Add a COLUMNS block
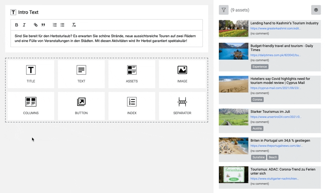This screenshot has width=326, height=193. click(31, 106)
